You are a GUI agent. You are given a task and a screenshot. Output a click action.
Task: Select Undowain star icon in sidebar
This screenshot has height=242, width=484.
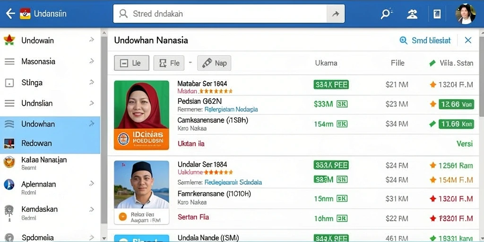[9, 40]
